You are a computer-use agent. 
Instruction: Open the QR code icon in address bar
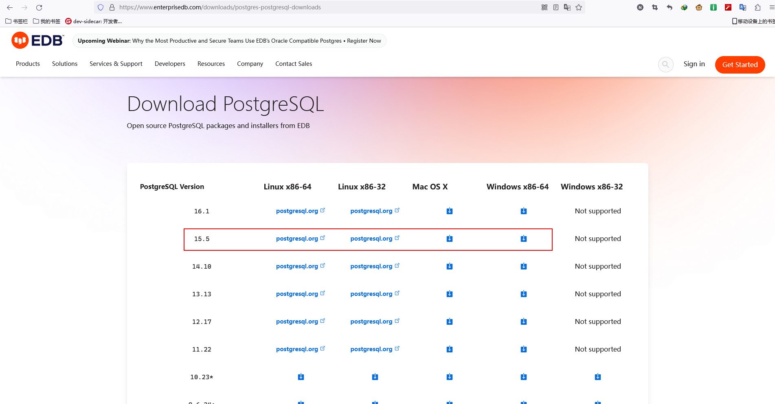[x=544, y=7]
